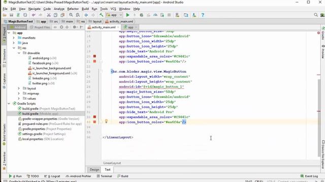Open the VCS menu
Image resolution: width=325 pixels, height=182 pixels.
coord(113,9)
